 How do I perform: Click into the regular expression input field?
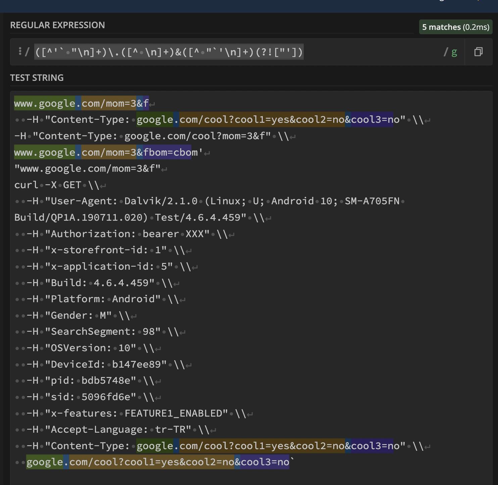click(237, 52)
